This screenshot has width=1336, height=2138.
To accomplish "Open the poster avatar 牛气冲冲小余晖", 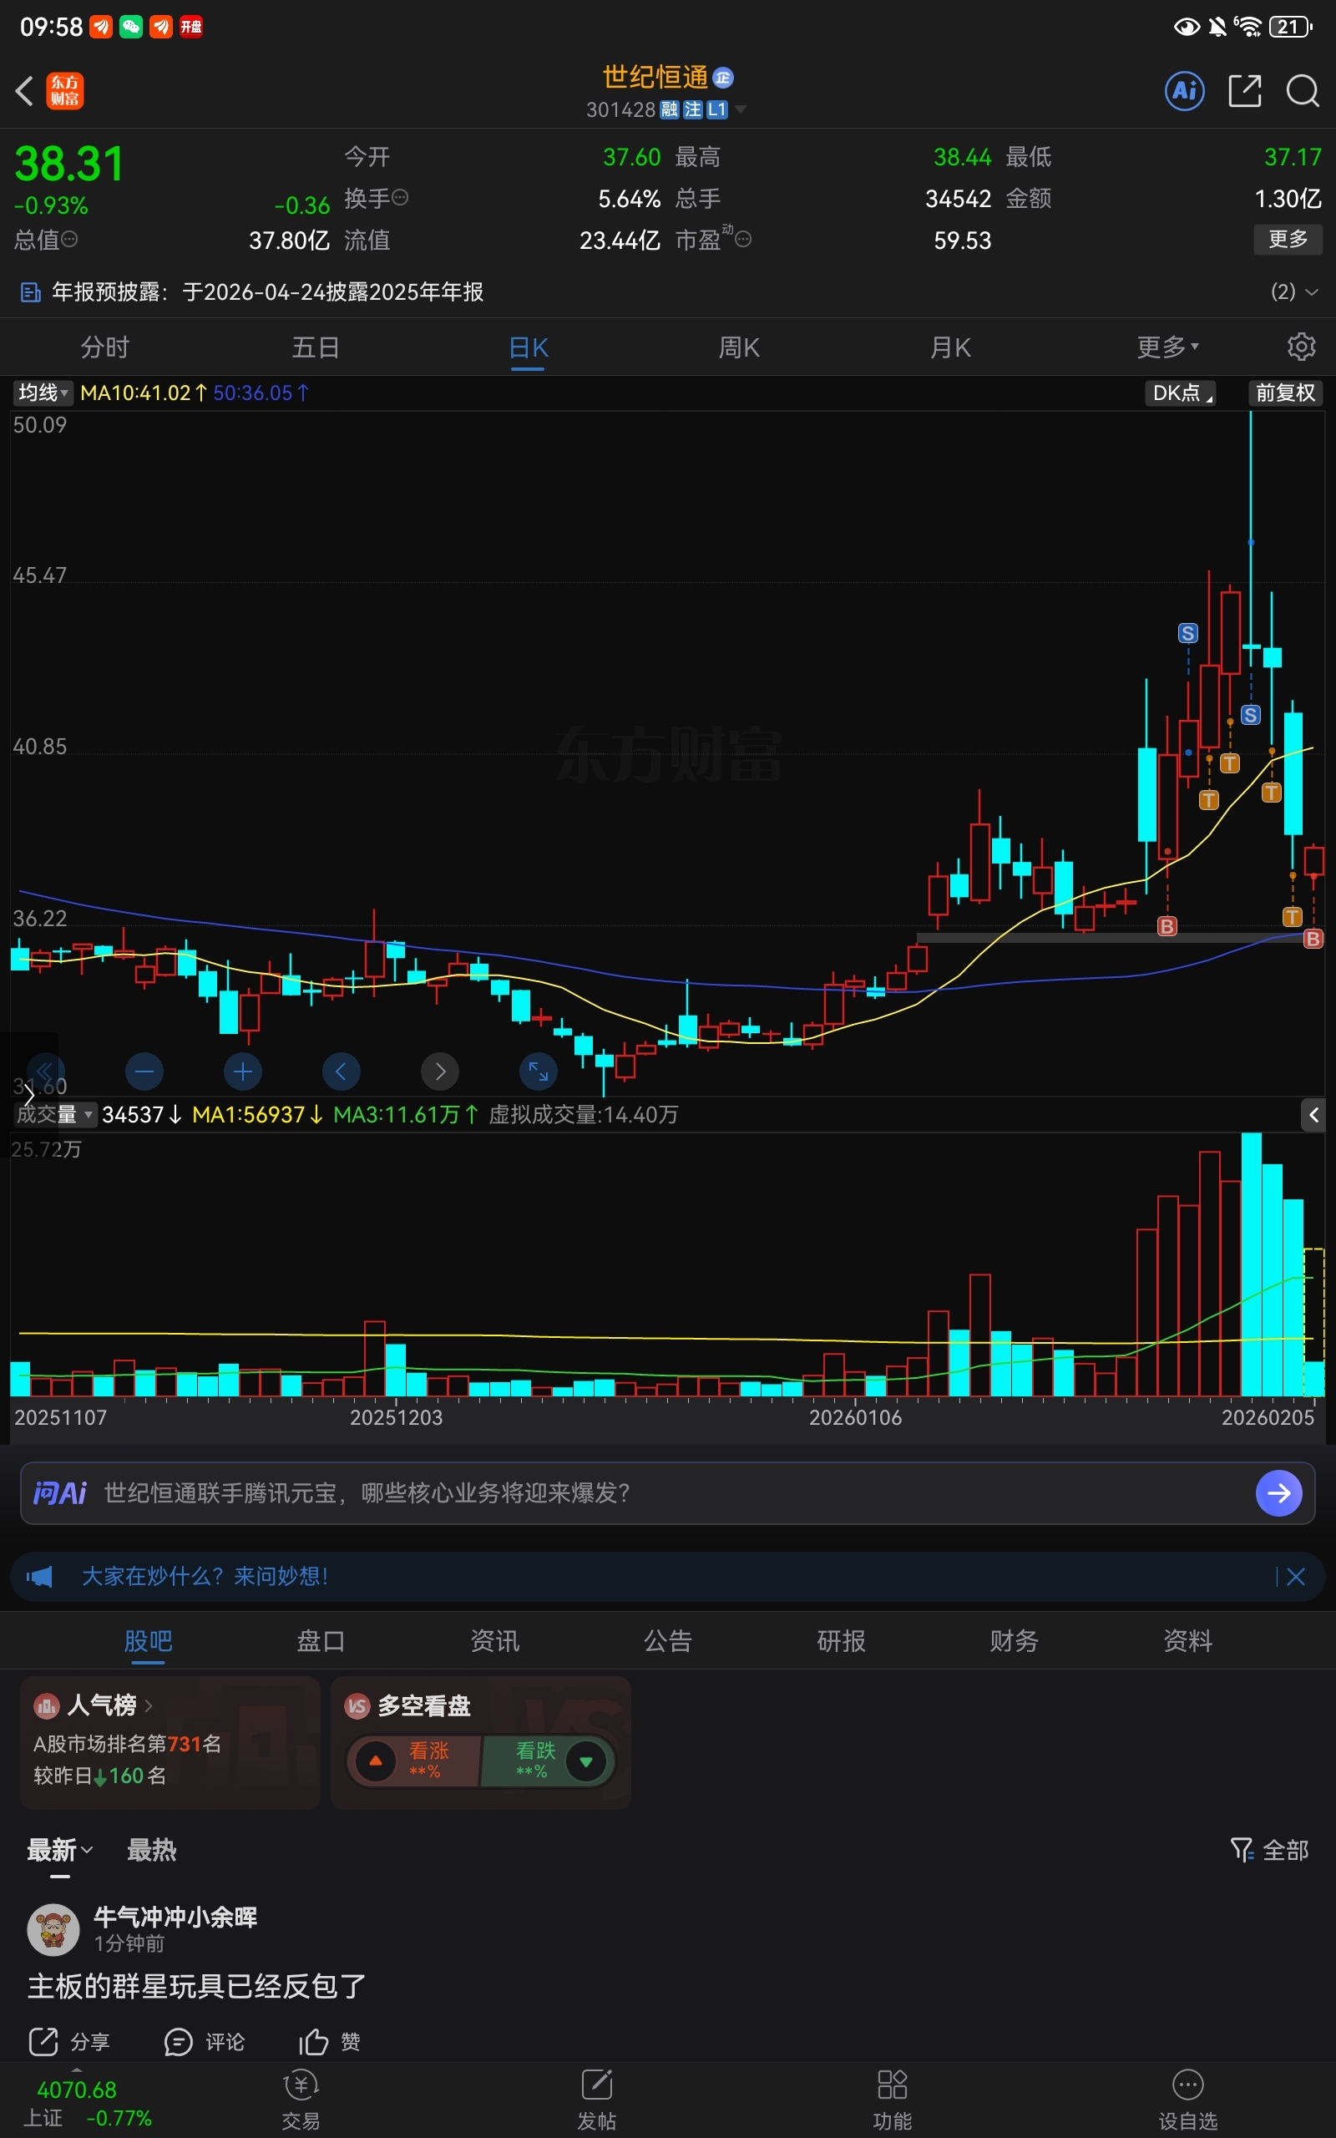I will coord(54,1929).
